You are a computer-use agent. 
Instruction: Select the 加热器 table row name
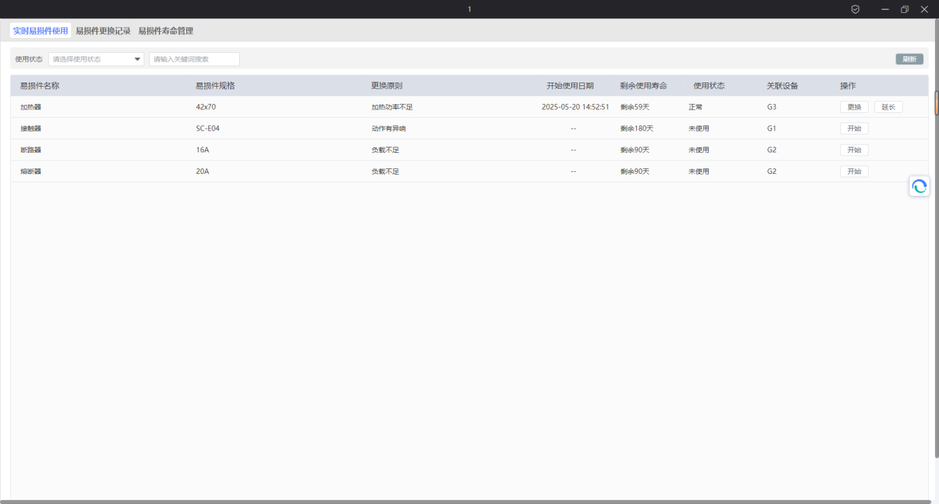[x=30, y=107]
